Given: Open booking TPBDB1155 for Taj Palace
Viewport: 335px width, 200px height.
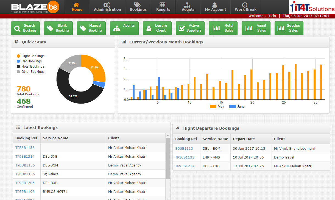Looking at the screenshot, I should (25, 174).
